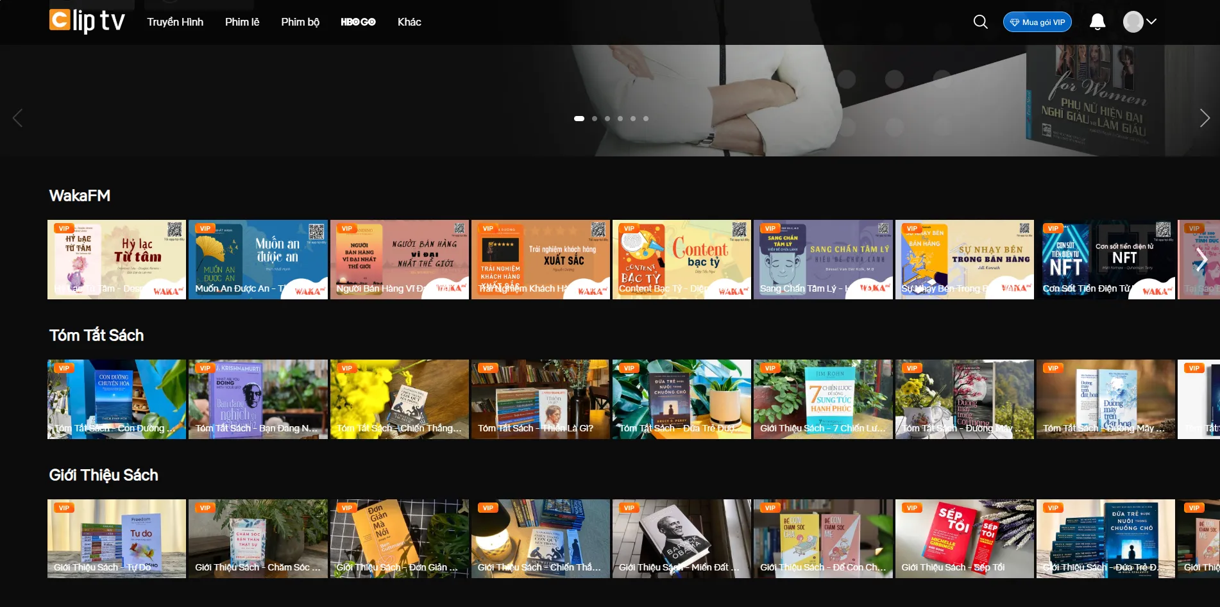
Task: Open Truyền Hình menu
Action: 175,22
